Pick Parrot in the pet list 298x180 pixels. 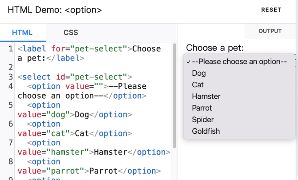[x=239, y=108]
